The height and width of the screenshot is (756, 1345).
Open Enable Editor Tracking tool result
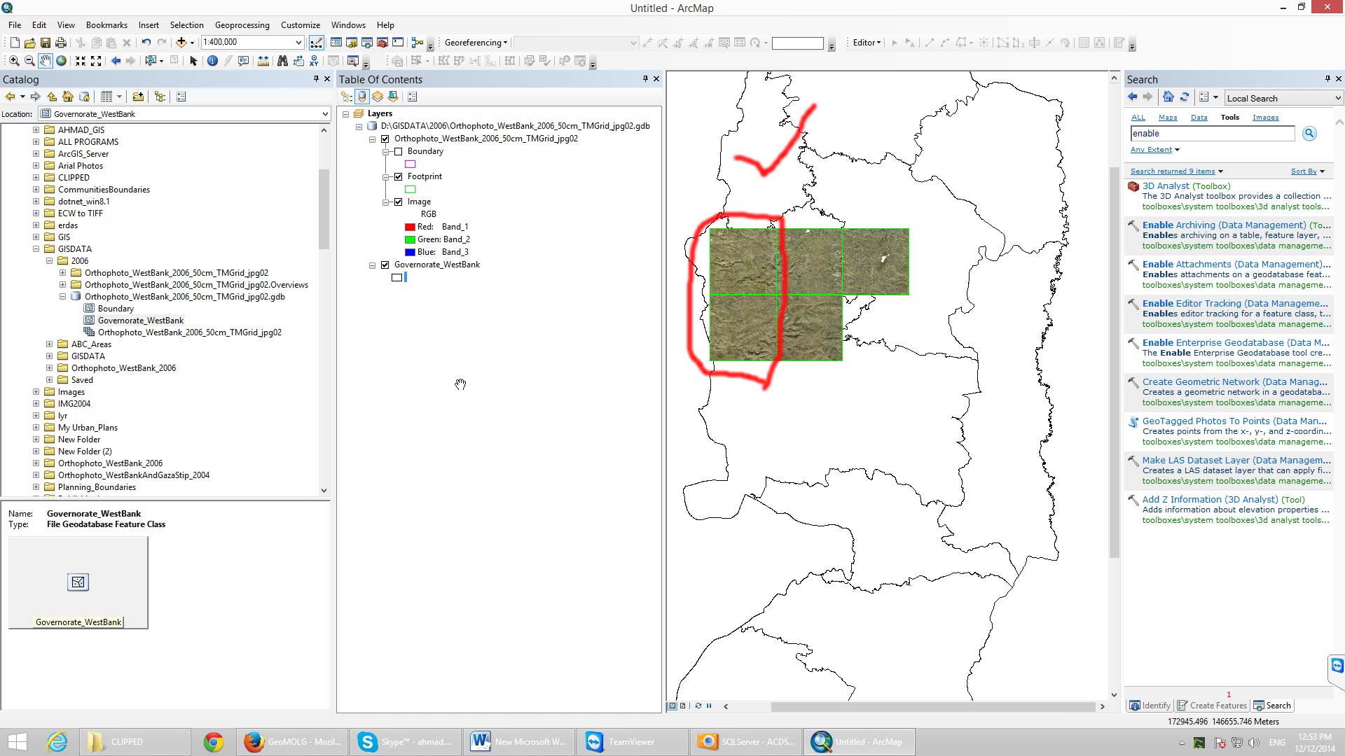[1235, 304]
